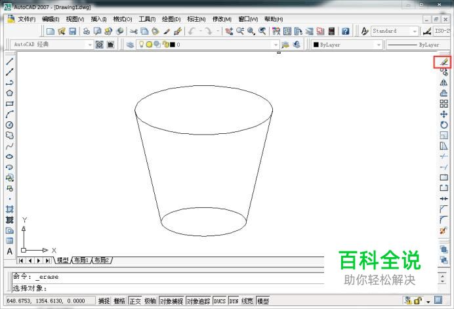Click the Undo arrow icon
This screenshot has height=309, width=454.
tap(192, 31)
